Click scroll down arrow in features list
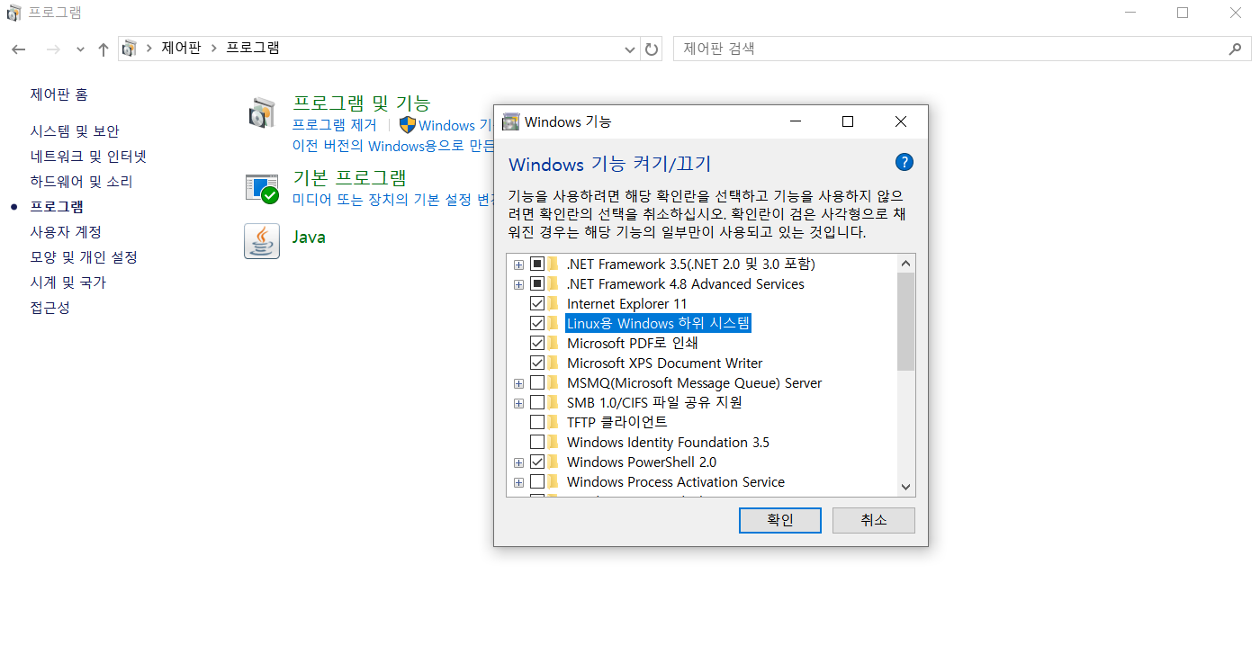1260x655 pixels. coord(905,487)
